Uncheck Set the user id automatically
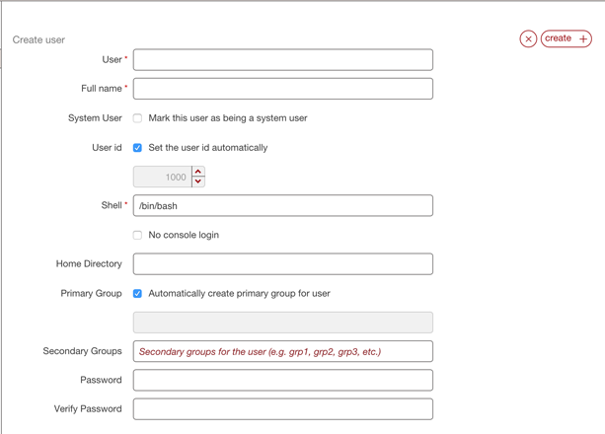Screen dimensions: 605x434 click(x=137, y=148)
